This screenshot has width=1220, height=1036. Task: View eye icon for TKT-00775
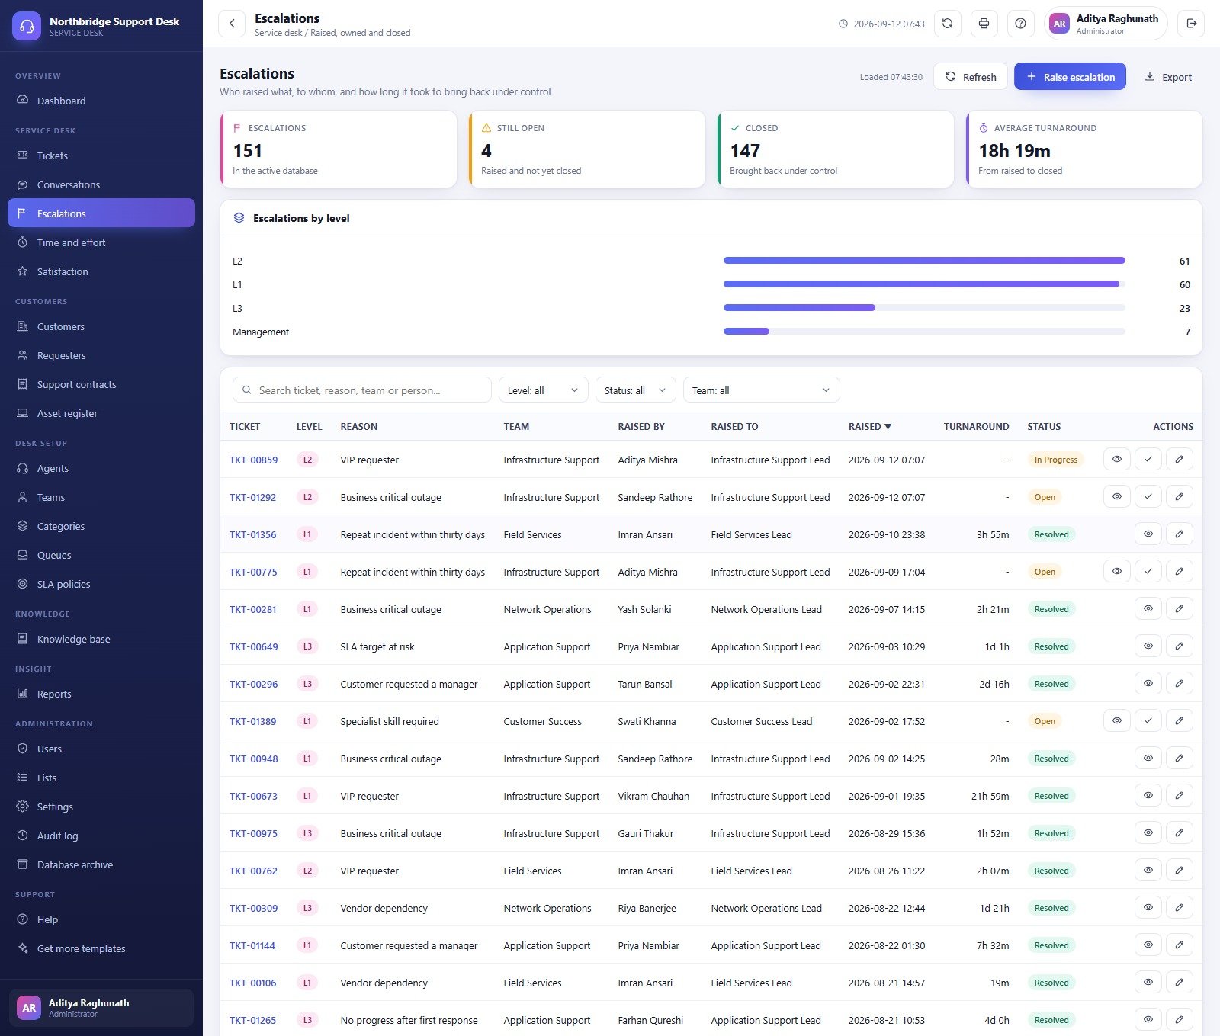(x=1116, y=572)
